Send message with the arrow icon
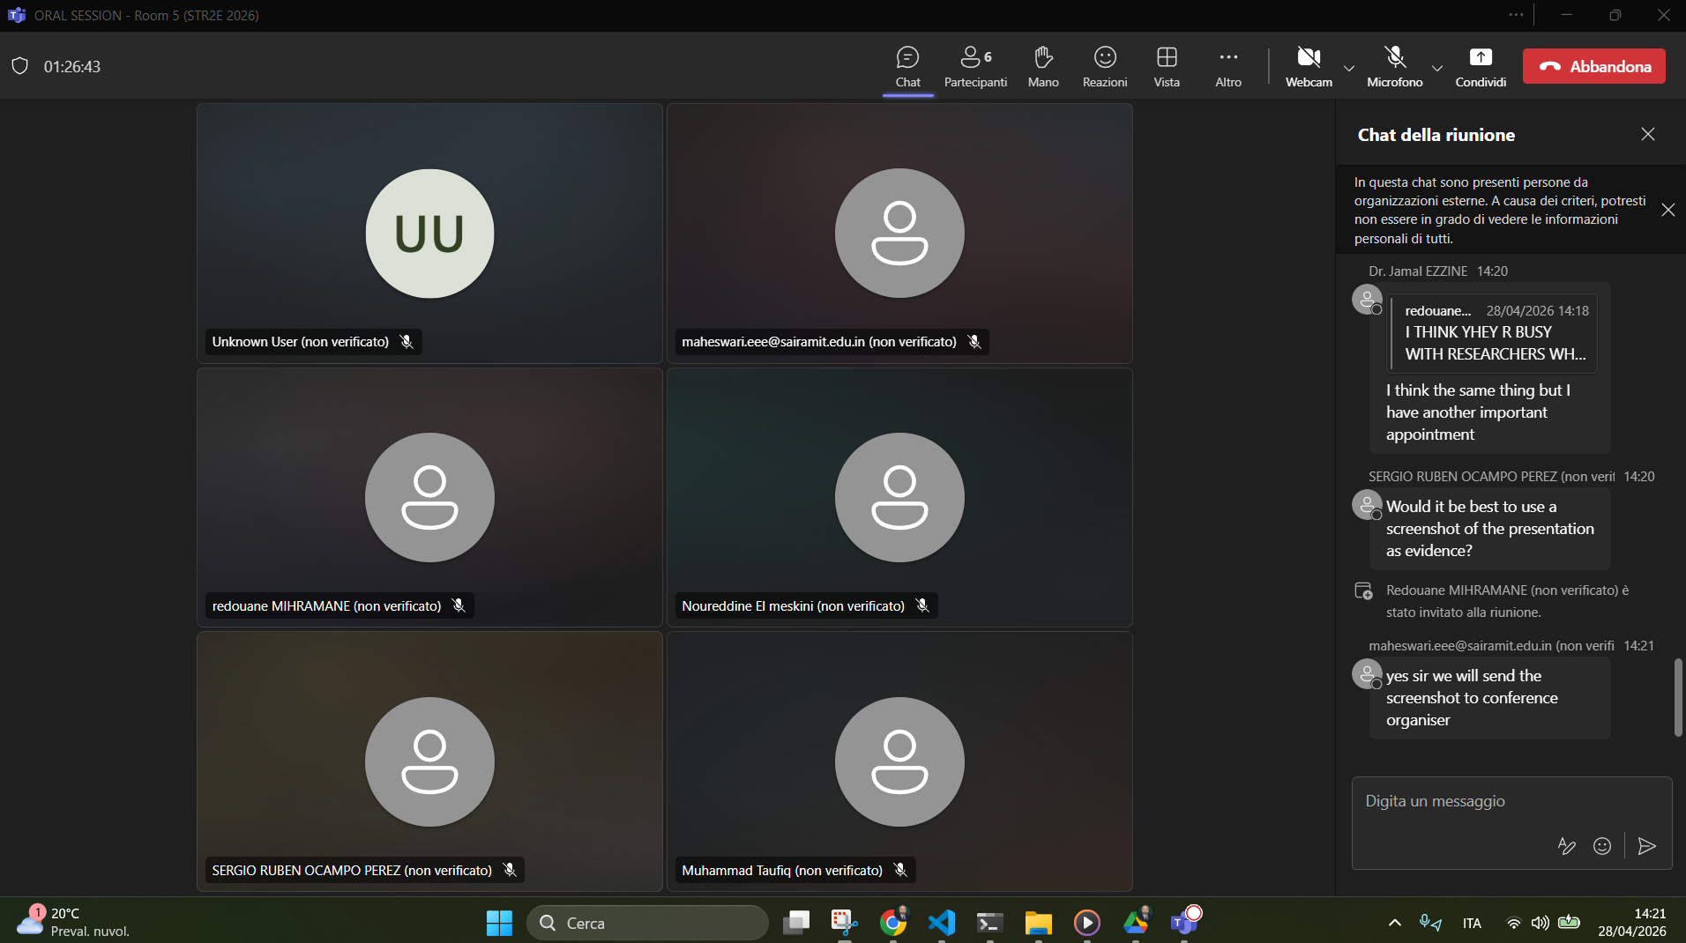Screen dimensions: 1686x943 click(x=1646, y=846)
